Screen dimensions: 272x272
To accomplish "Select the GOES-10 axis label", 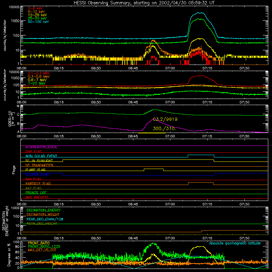I will (11, 119).
